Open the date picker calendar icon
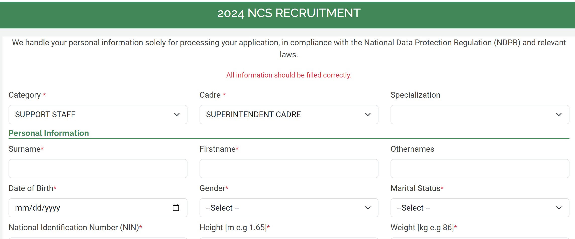 click(176, 208)
